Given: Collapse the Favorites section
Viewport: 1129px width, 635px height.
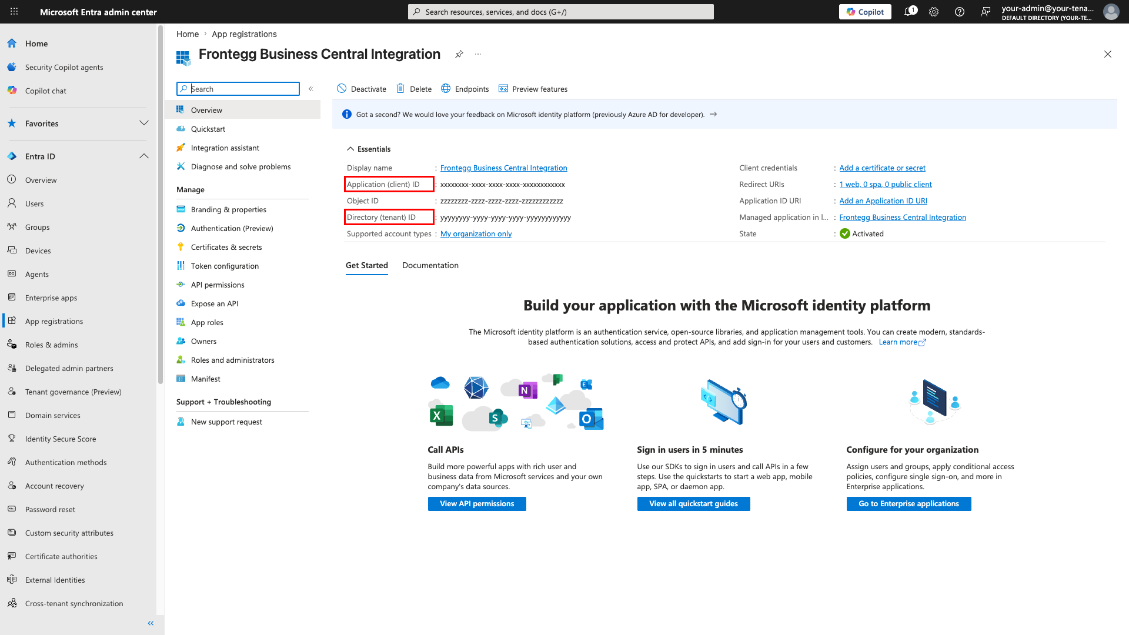Looking at the screenshot, I should pos(144,123).
